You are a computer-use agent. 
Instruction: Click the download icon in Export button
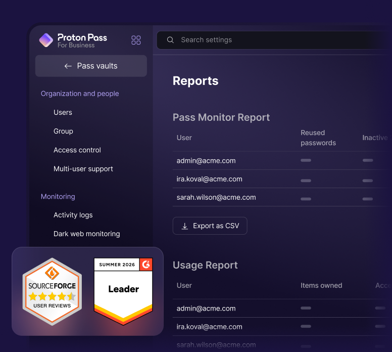click(x=185, y=226)
